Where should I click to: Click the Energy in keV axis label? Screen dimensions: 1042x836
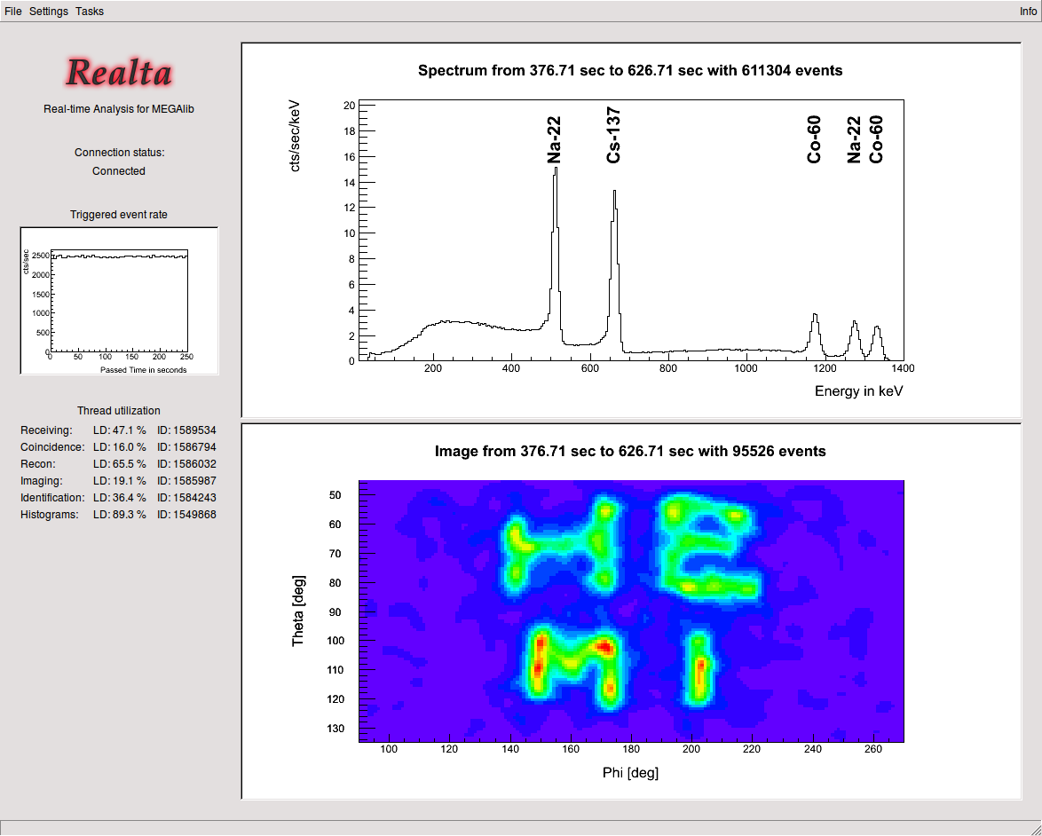[x=858, y=391]
